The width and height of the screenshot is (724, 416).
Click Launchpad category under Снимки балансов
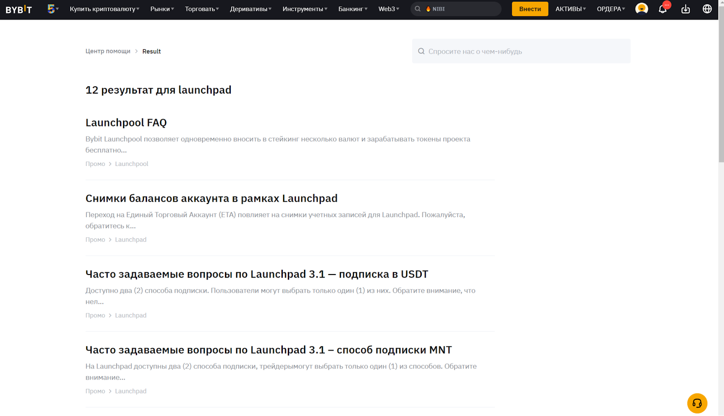(130, 239)
